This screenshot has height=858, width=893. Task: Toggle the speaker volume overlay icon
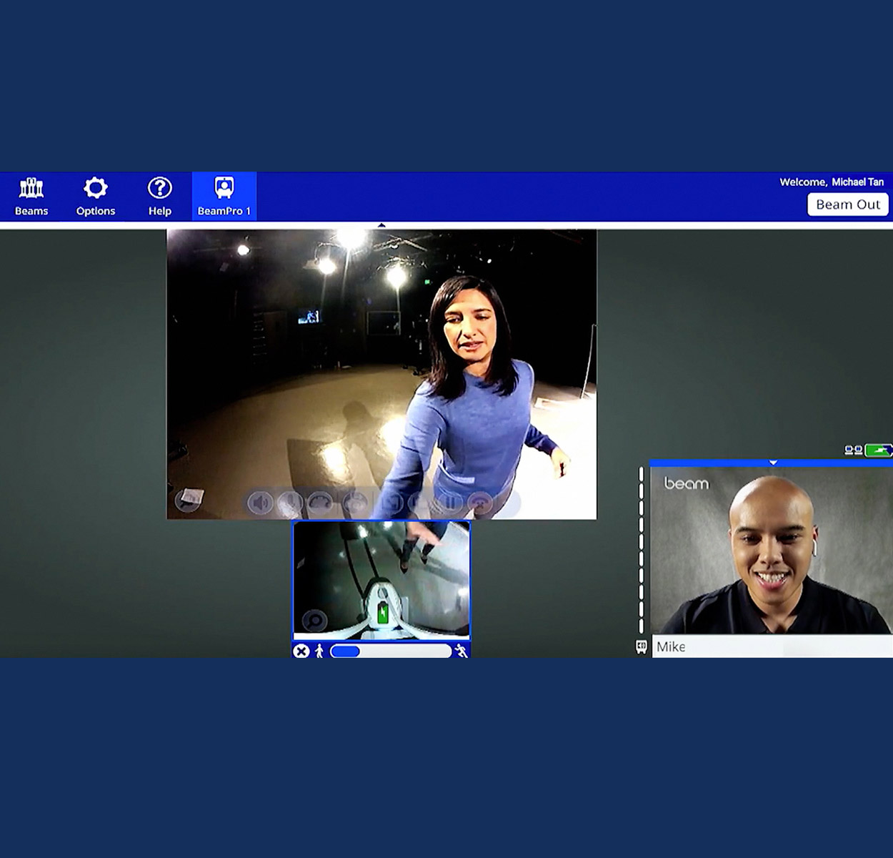pyautogui.click(x=259, y=503)
